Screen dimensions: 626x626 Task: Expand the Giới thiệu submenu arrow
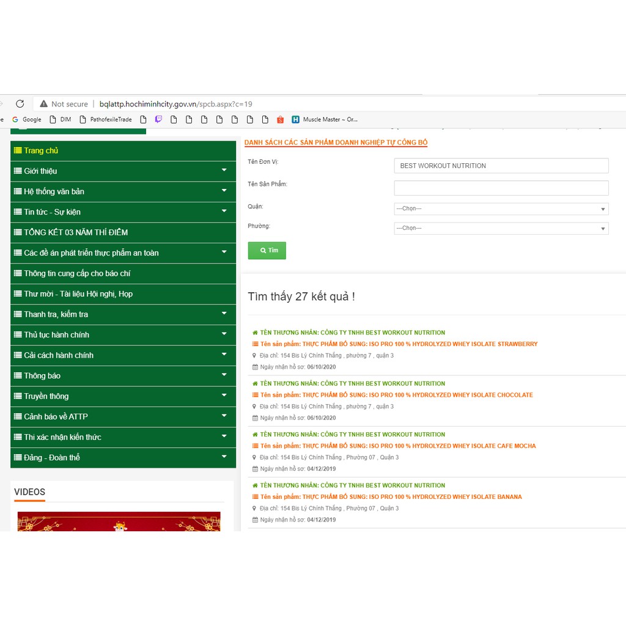point(224,170)
